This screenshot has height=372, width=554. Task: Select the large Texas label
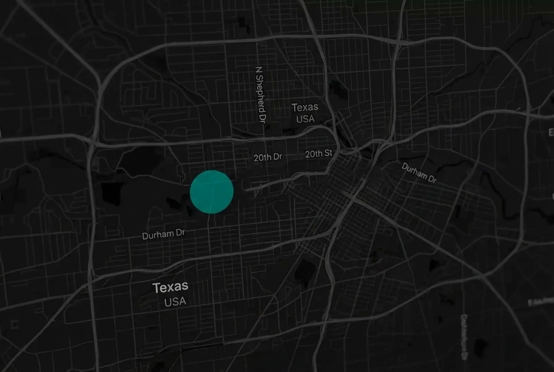coord(170,287)
